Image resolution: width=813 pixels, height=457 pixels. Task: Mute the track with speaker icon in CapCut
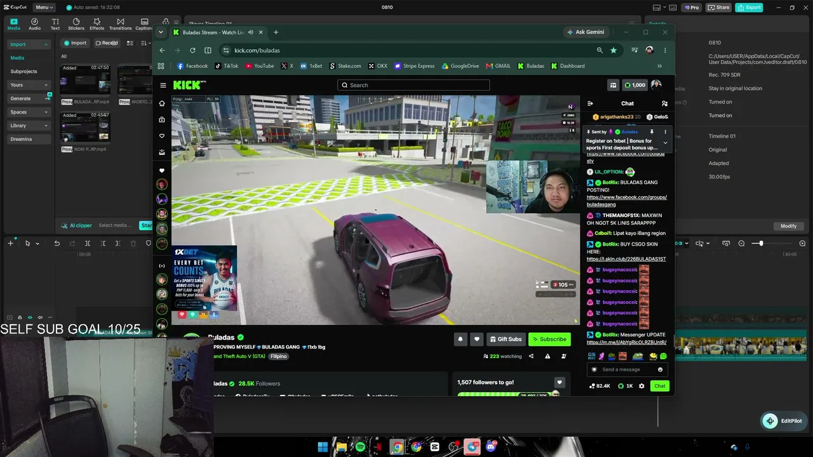(x=40, y=317)
